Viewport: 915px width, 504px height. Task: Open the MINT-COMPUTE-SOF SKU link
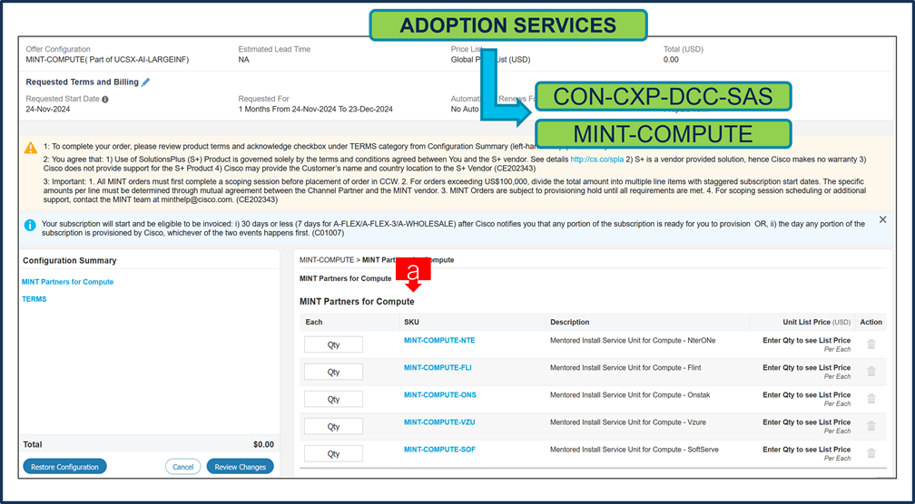click(x=439, y=450)
